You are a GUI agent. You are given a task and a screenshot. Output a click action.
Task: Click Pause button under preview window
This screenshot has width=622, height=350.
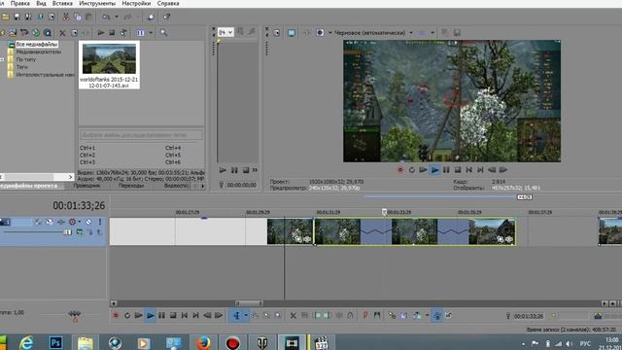click(446, 170)
